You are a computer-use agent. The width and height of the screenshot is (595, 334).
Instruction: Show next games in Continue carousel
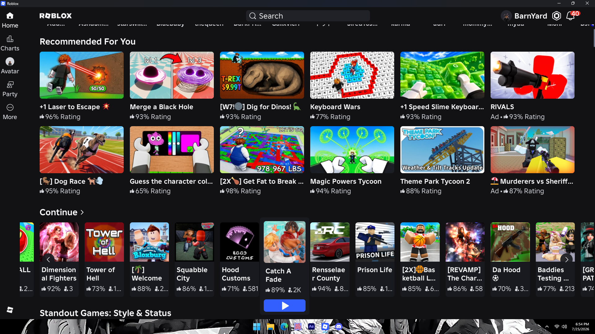pos(566,259)
